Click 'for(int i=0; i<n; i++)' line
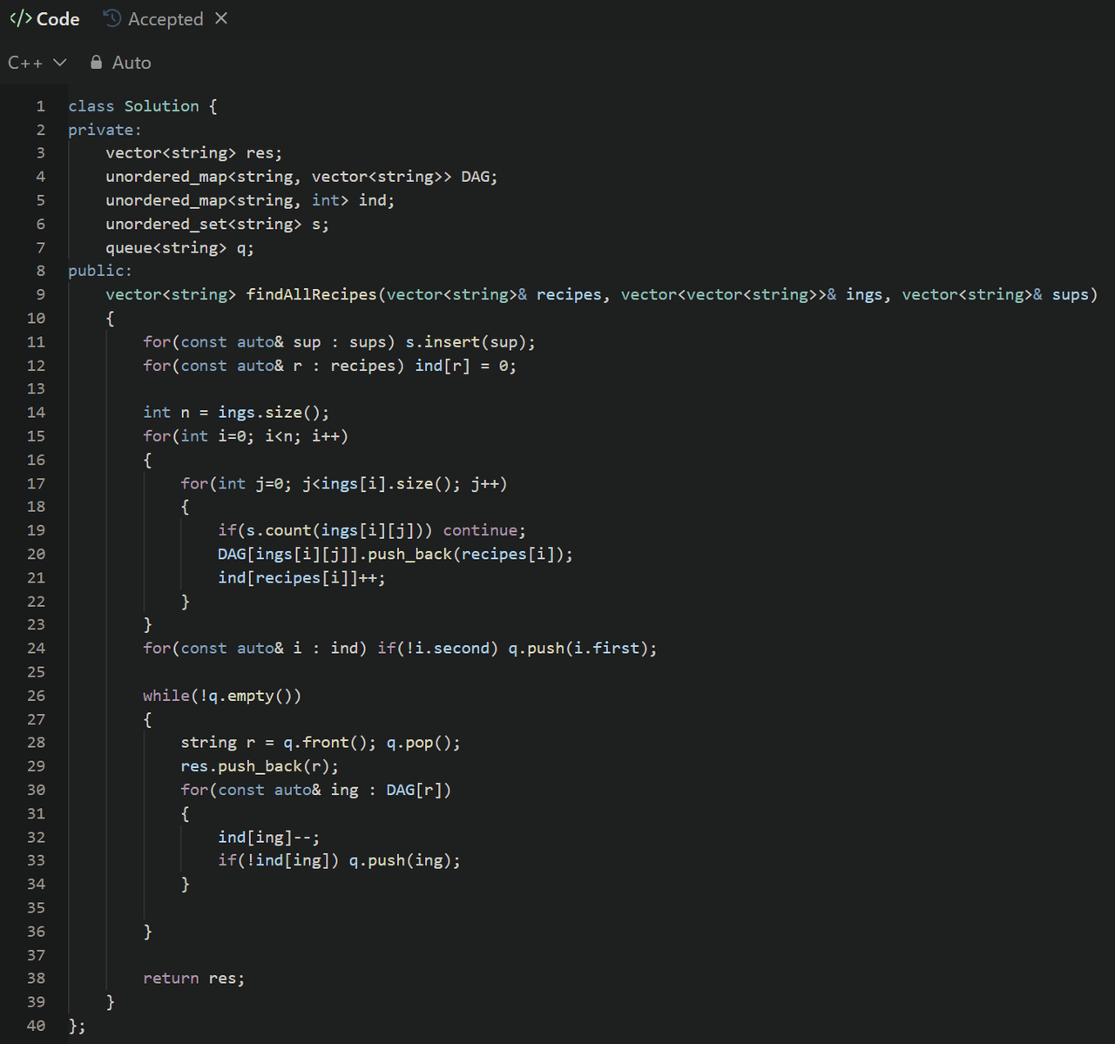The image size is (1115, 1044). (246, 436)
